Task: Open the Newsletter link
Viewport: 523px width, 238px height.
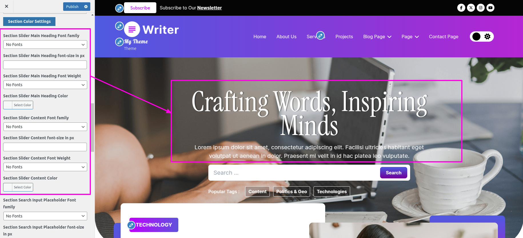Action: point(209,8)
